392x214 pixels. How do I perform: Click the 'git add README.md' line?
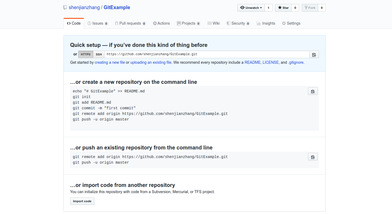[x=92, y=103]
